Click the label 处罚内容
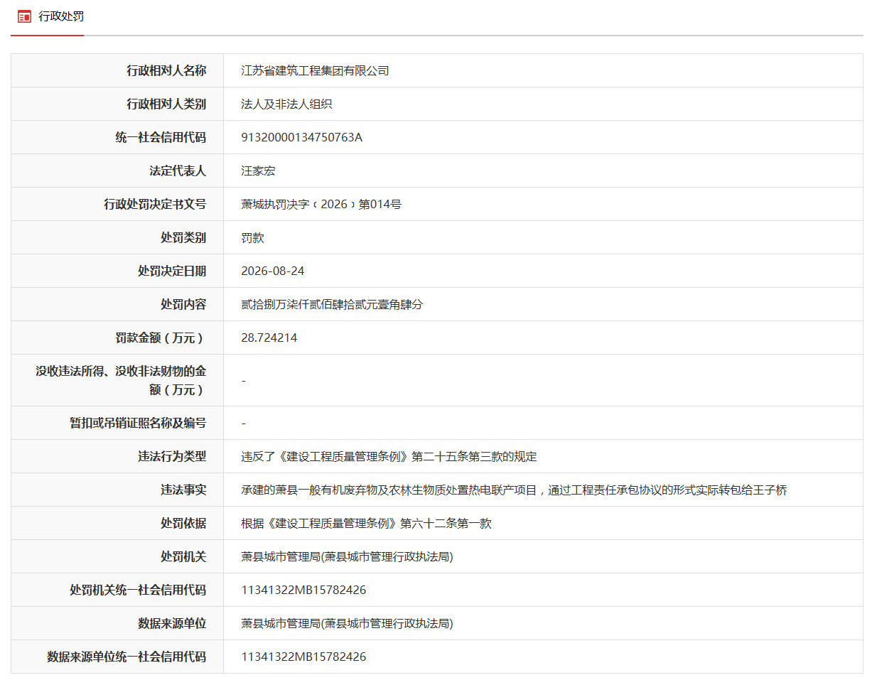The height and width of the screenshot is (680, 872). click(183, 304)
